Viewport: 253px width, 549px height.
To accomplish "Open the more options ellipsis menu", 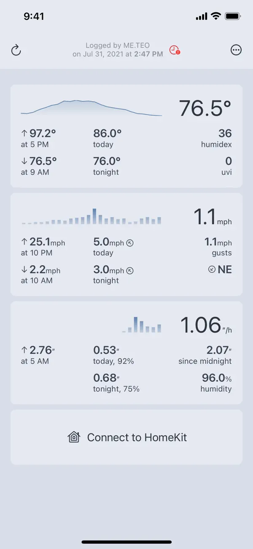I will click(236, 50).
